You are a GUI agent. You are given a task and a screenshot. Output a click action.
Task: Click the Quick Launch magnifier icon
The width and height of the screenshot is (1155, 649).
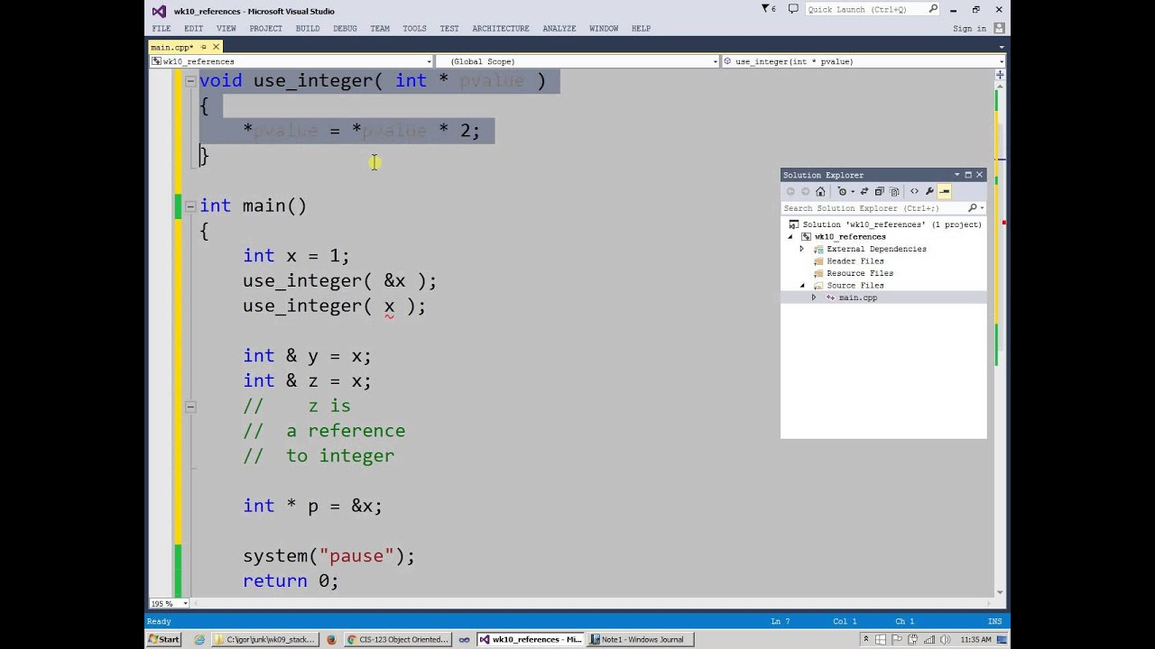pos(933,10)
